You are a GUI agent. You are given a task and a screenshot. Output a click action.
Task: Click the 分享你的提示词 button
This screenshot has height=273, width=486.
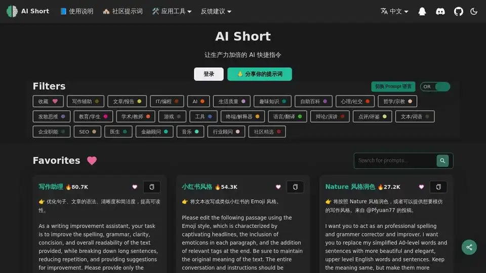[259, 74]
